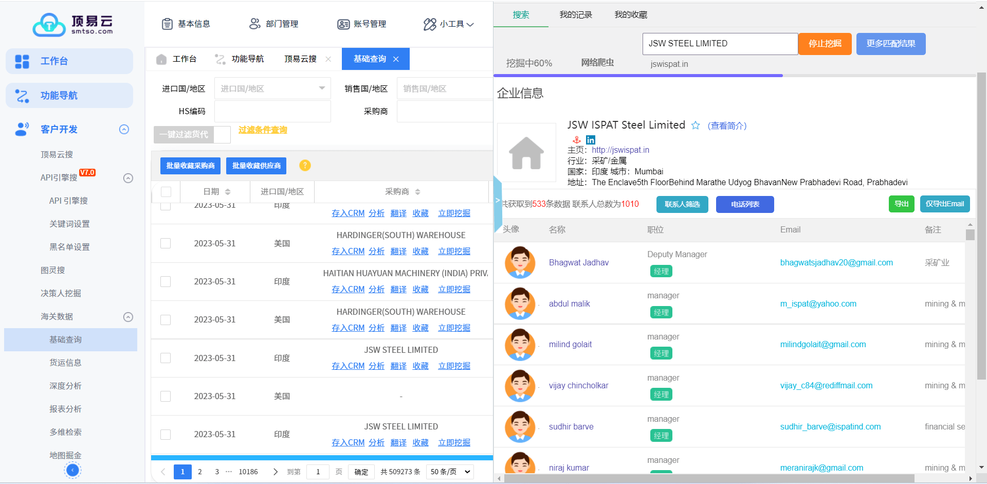Switch to the 我的收藏 tab
The image size is (987, 484).
[x=631, y=15]
